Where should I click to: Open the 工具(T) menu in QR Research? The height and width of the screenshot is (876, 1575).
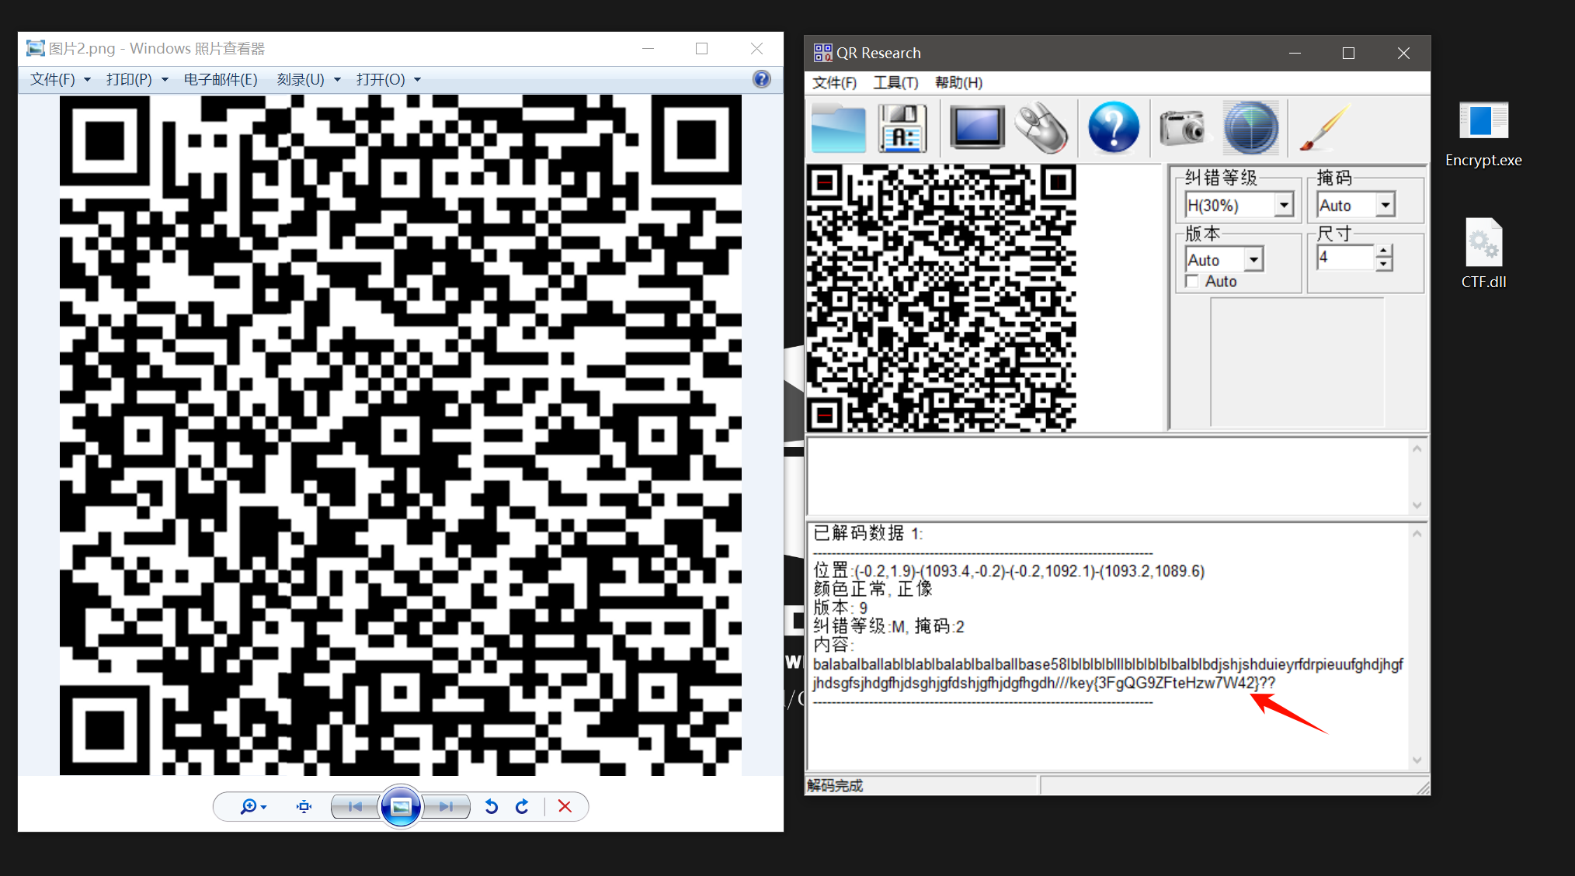point(895,83)
